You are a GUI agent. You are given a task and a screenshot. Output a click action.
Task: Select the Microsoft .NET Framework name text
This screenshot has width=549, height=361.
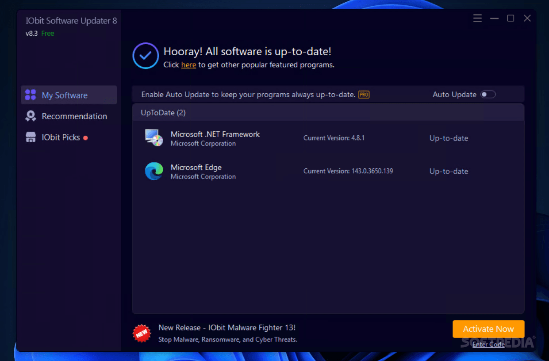pyautogui.click(x=215, y=134)
